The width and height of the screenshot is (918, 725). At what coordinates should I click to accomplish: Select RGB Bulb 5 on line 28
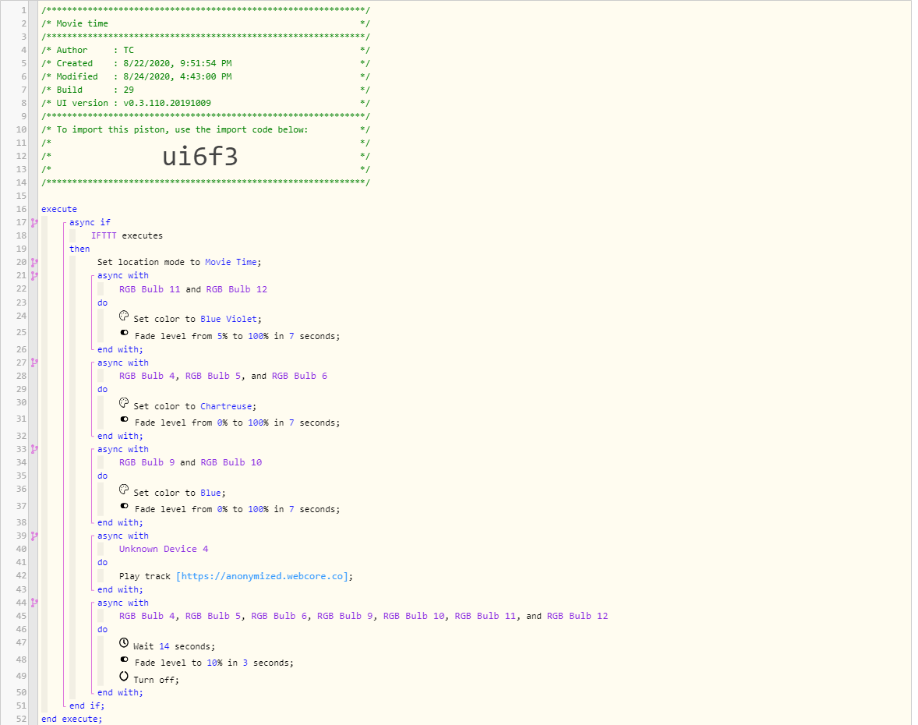pos(213,376)
